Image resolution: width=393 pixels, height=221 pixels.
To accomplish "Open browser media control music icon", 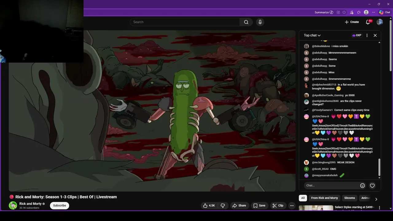I will 352,12.
